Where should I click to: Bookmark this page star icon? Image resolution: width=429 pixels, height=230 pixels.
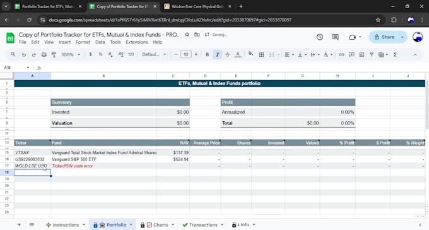coord(378,20)
